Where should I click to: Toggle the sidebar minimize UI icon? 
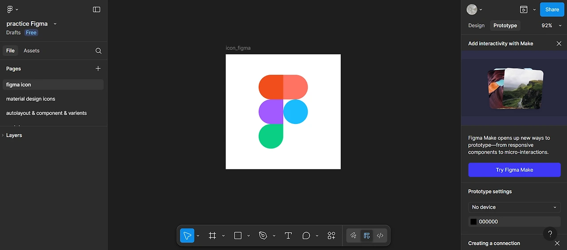coord(97,9)
